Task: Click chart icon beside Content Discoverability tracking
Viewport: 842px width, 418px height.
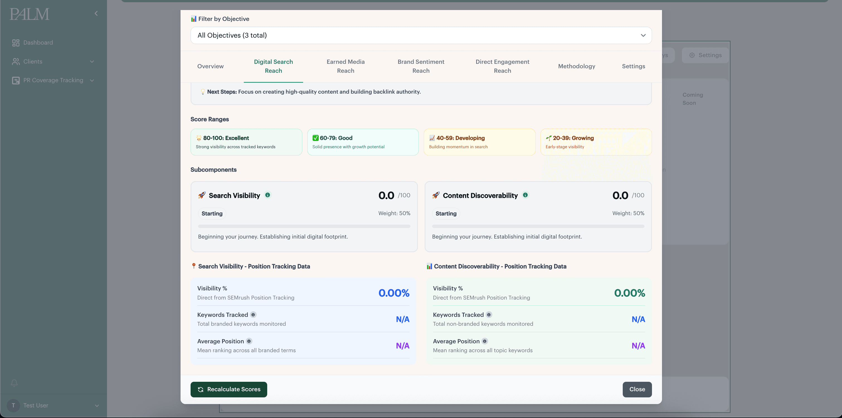Action: [x=430, y=266]
